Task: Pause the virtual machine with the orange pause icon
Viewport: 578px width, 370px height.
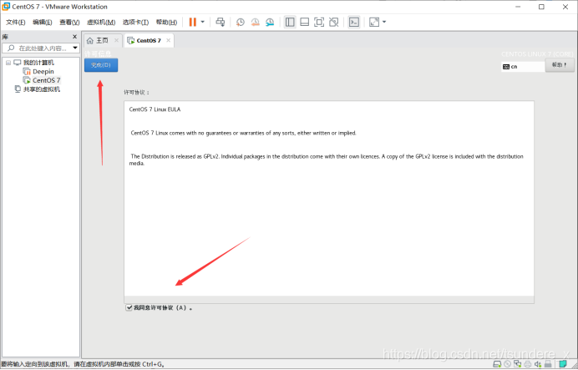Action: tap(192, 22)
